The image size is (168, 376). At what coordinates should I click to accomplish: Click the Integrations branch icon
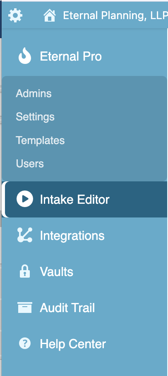coord(25,235)
